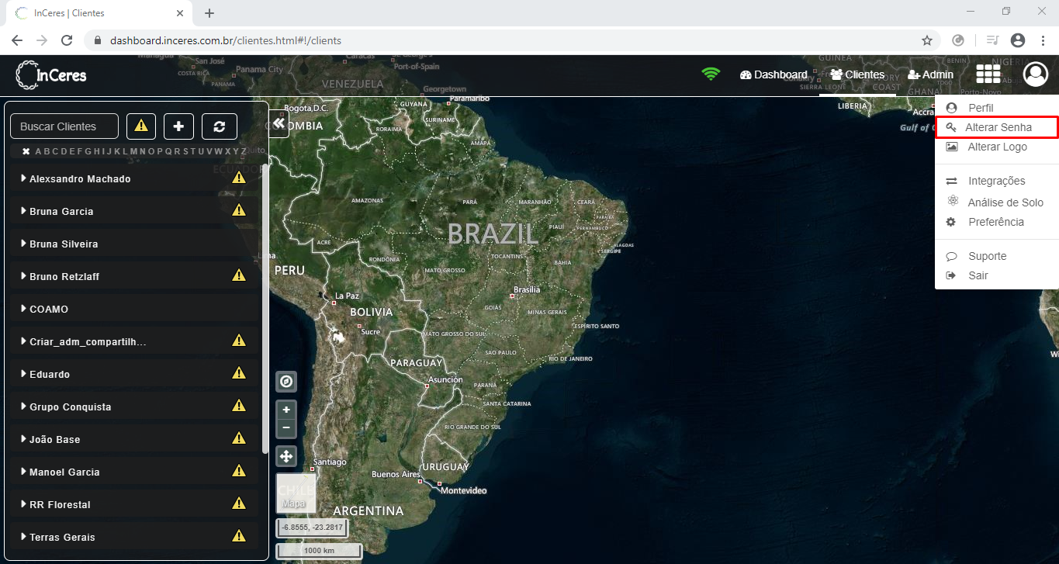Click the map coordinates readout
The image size is (1059, 564).
pos(312,528)
